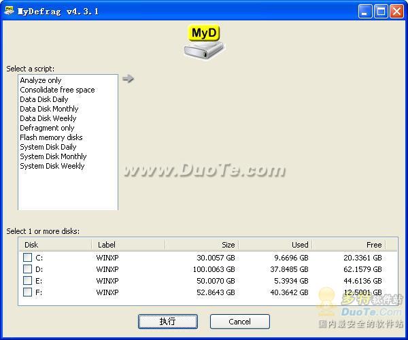Viewport: 408px width, 340px height.
Task: Click the 44.6136 GB free value
Action: click(x=362, y=281)
